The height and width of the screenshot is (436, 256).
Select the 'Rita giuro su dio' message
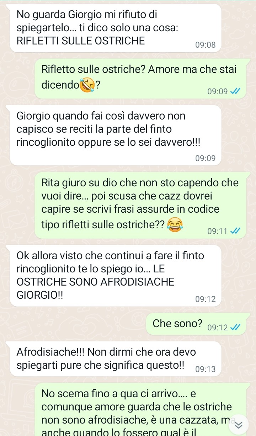coord(140,205)
